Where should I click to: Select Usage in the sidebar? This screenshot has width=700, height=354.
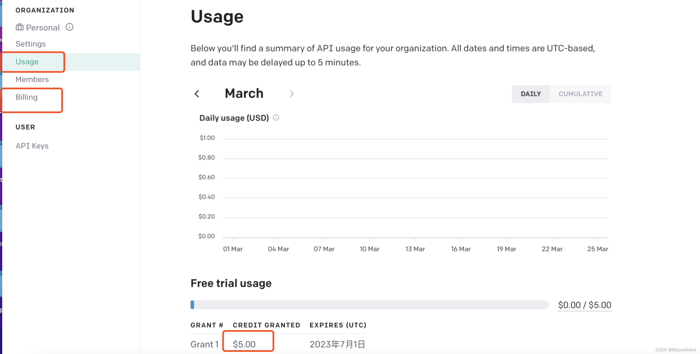(x=27, y=62)
